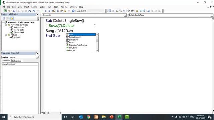Click the Insert UserForm toolbar icon
The width and height of the screenshot is (214, 120).
pos(9,11)
